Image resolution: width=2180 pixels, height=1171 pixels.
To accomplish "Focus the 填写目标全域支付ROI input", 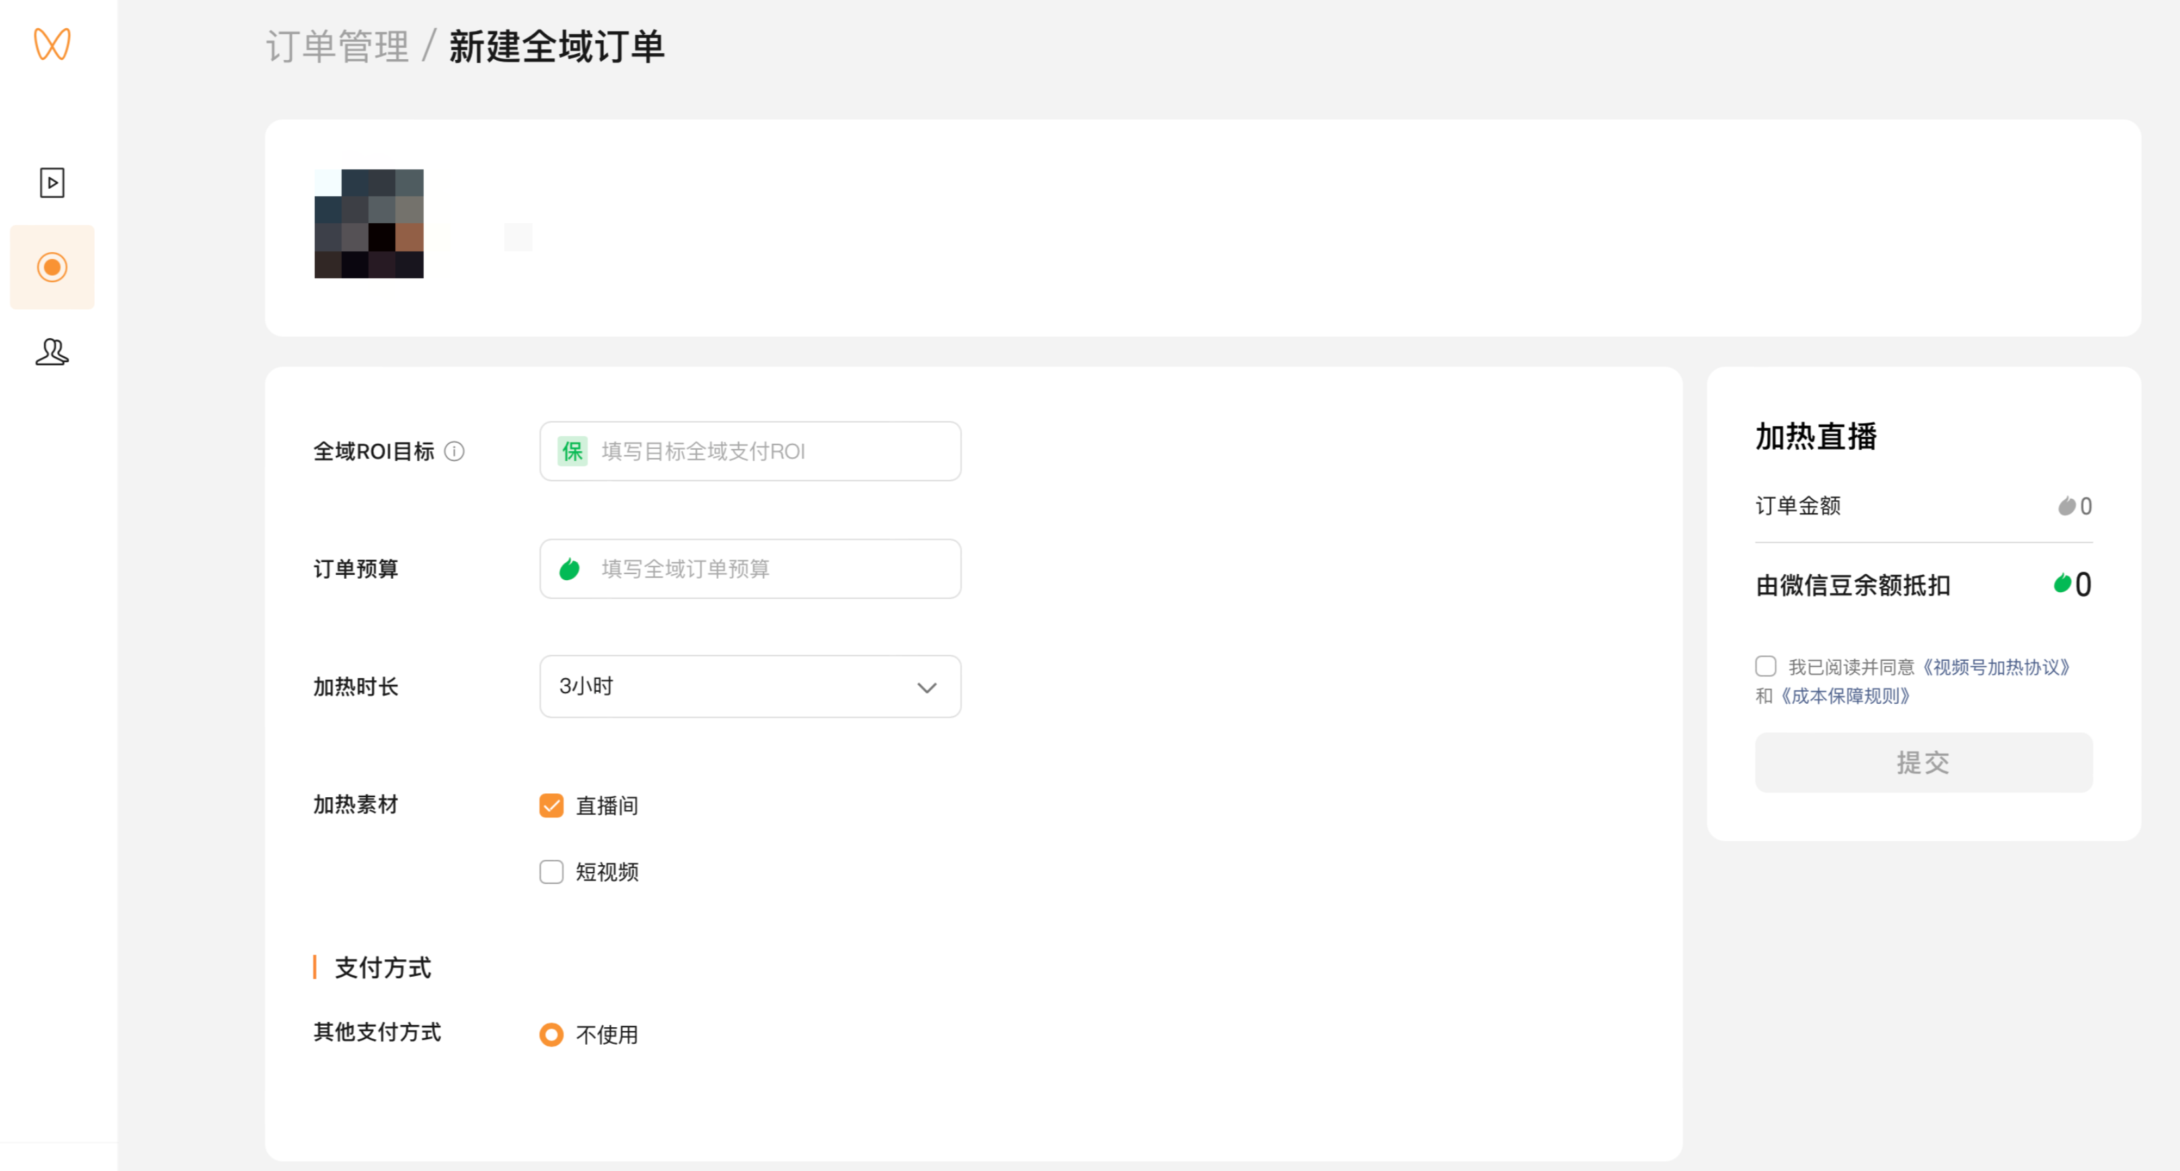I will [x=750, y=451].
